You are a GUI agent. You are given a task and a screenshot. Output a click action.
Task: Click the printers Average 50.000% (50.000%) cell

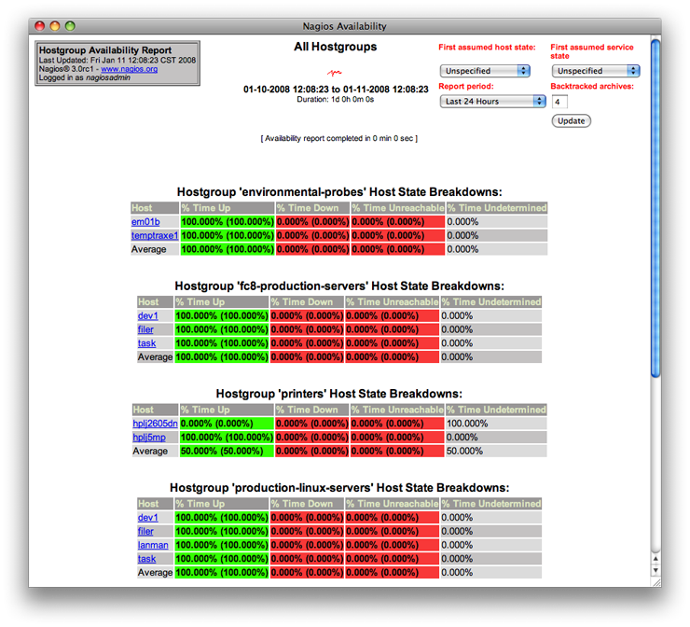click(228, 451)
